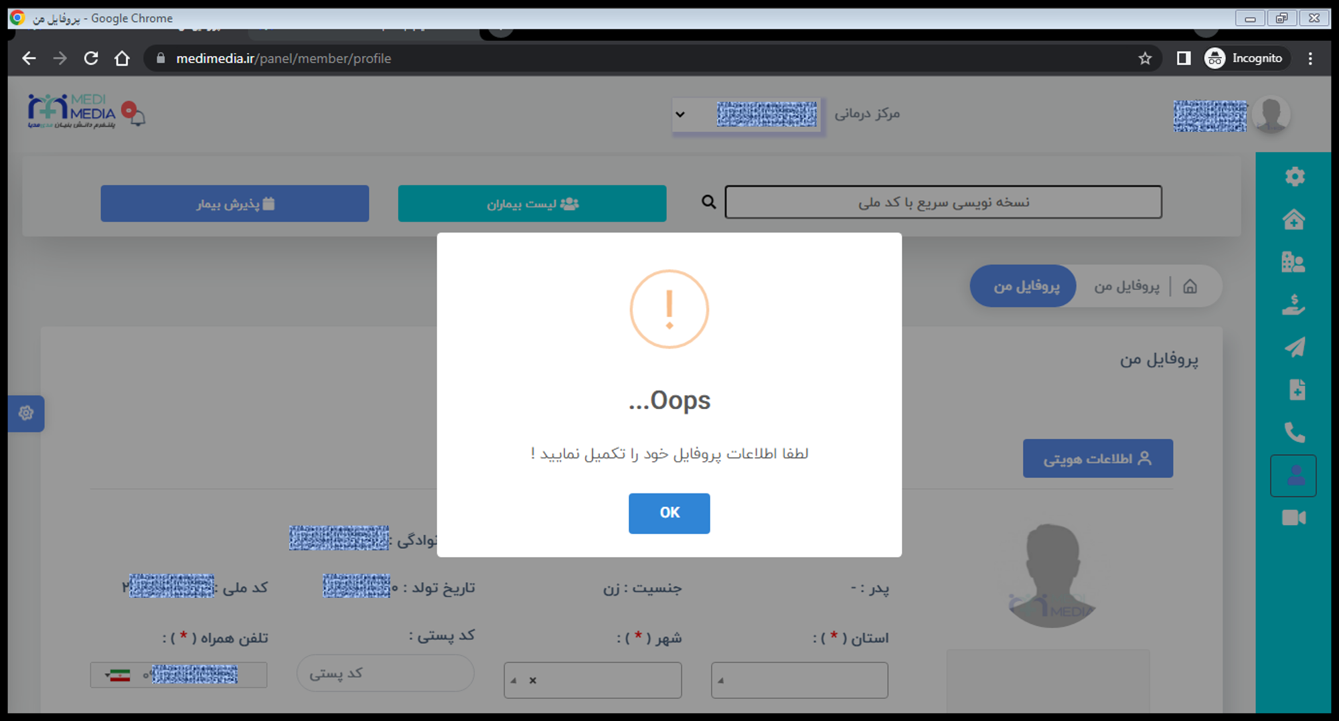
Task: Click notification bell near MediMedia logo
Action: (137, 116)
